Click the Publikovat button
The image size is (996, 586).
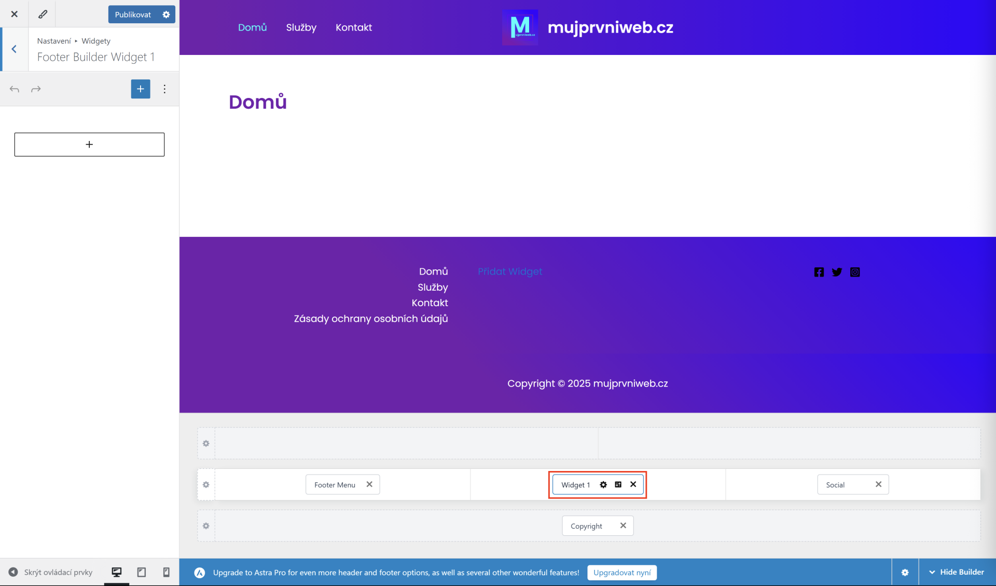[133, 15]
